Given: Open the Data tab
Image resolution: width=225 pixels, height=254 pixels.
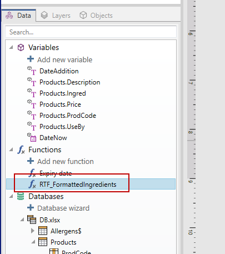Looking at the screenshot, I should click(18, 16).
